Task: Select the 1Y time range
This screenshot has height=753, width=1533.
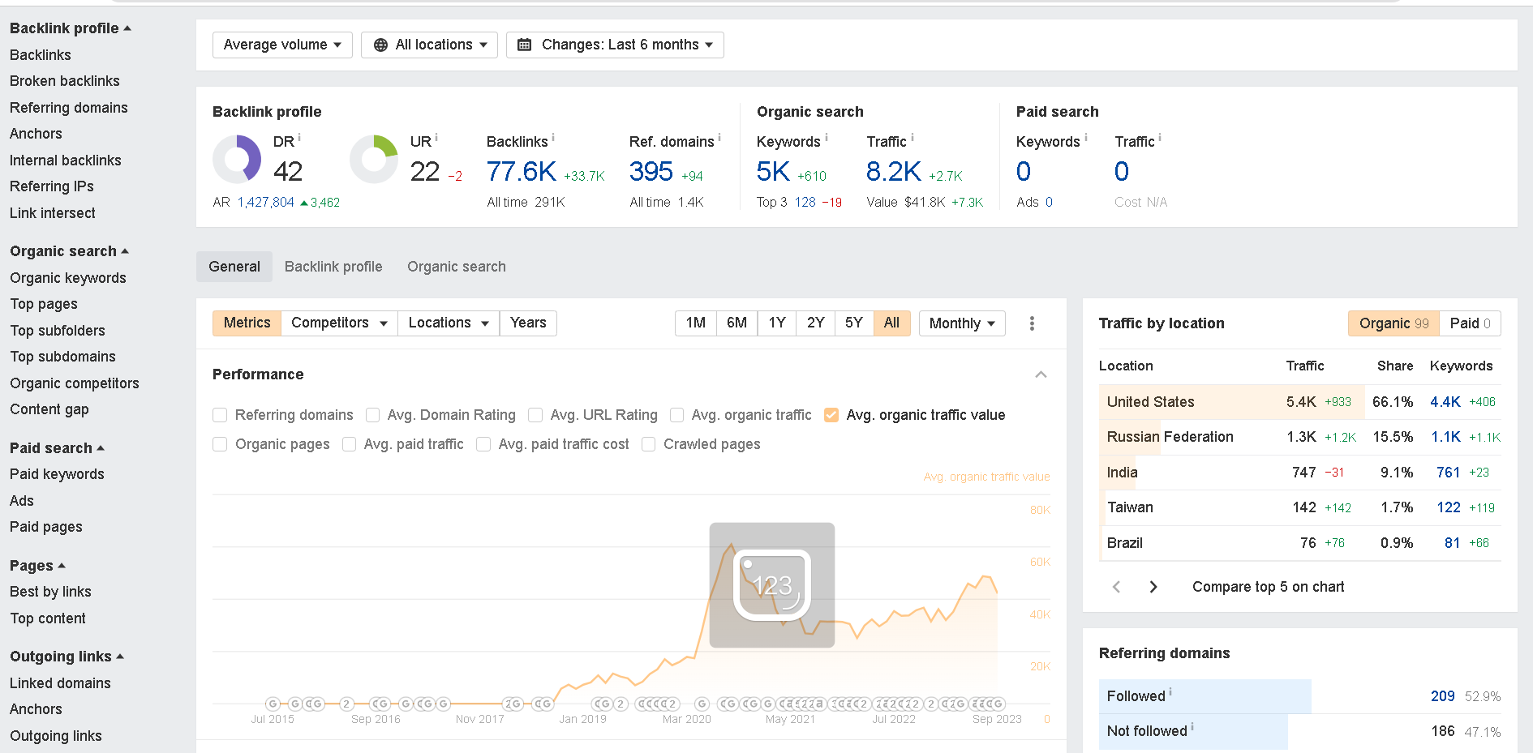Action: pyautogui.click(x=777, y=323)
